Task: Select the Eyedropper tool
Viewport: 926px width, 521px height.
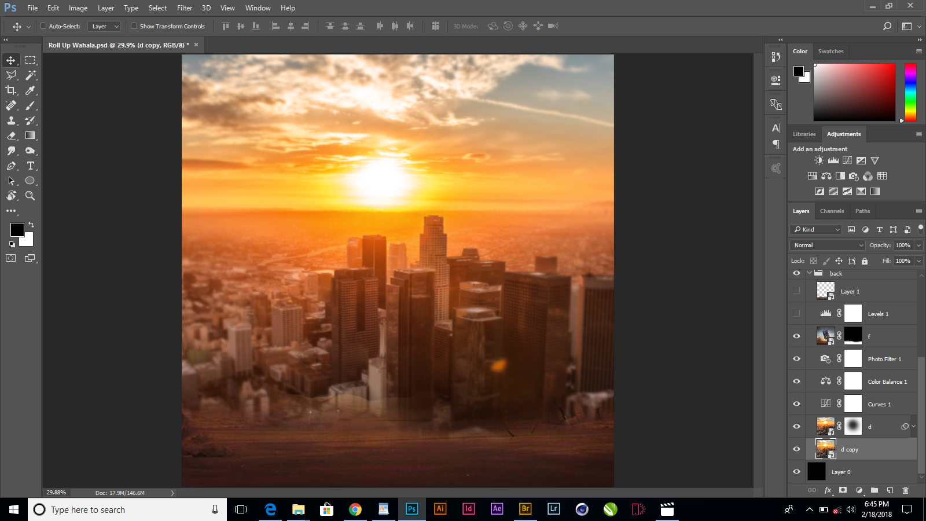Action: pos(30,90)
